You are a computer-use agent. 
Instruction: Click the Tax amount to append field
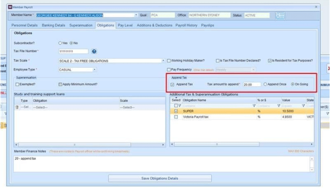[x=252, y=85]
